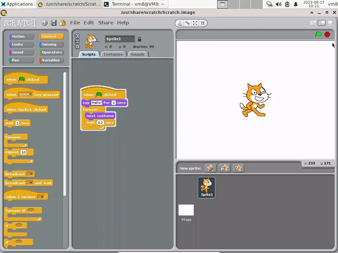Edit the 'Hello!' text in say block
The width and height of the screenshot is (338, 253).
(x=97, y=103)
